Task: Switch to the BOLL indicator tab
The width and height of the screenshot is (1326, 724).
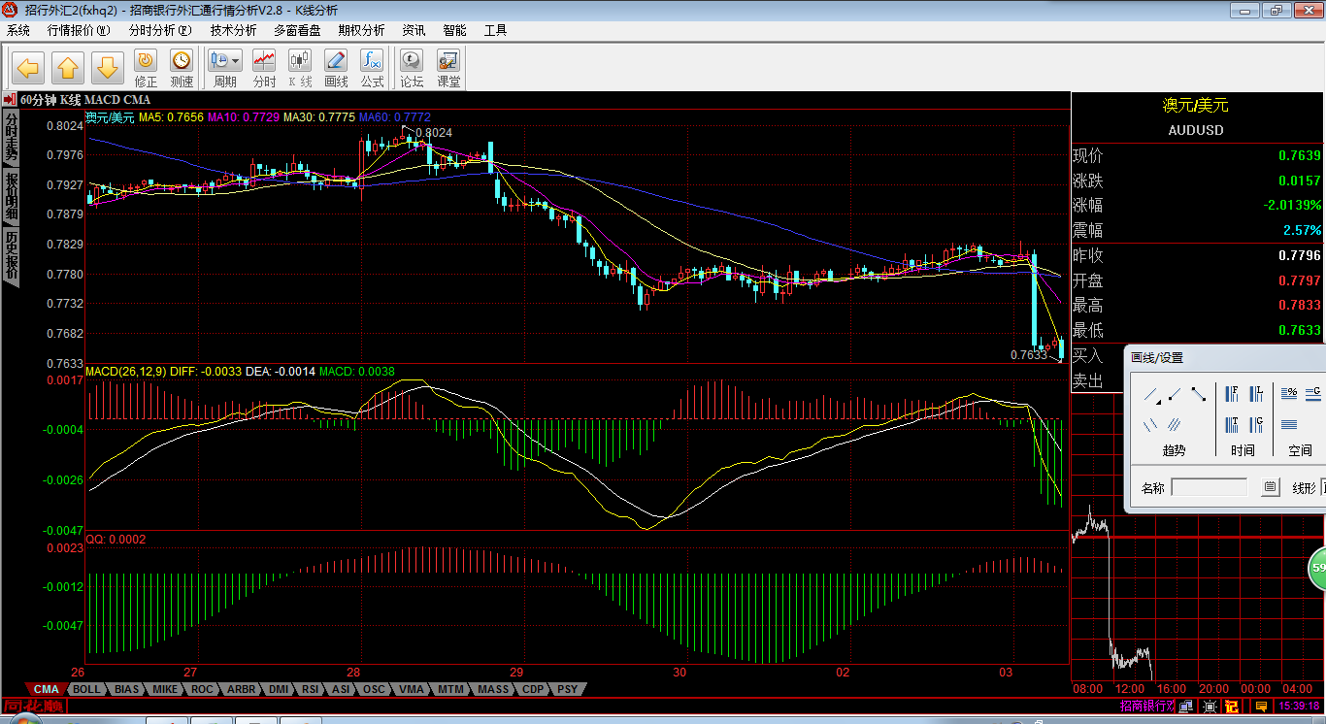Action: click(x=86, y=689)
